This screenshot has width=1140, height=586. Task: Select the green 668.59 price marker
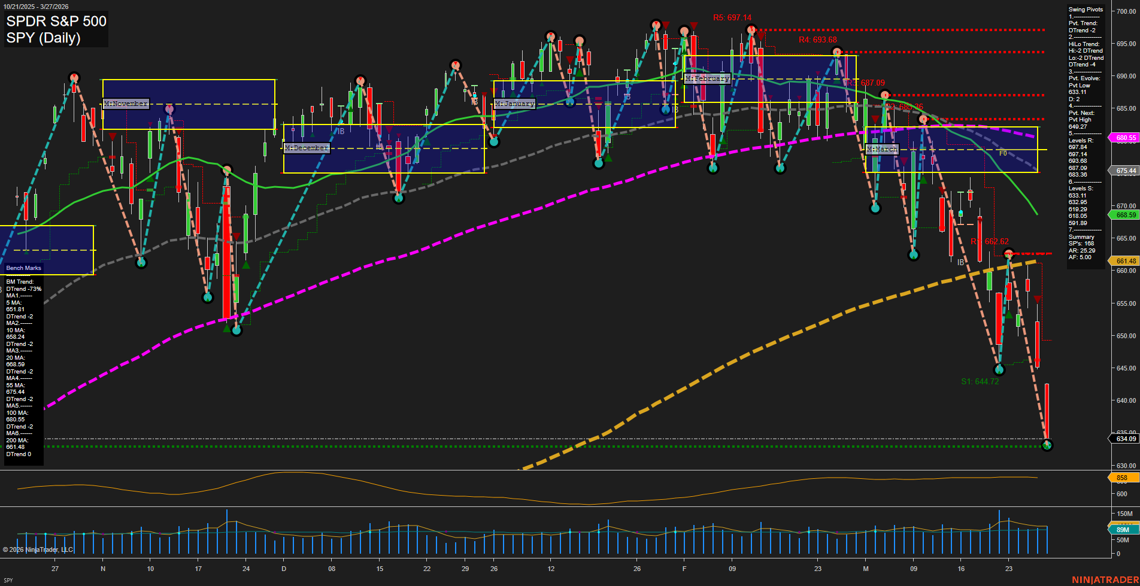[x=1125, y=215]
